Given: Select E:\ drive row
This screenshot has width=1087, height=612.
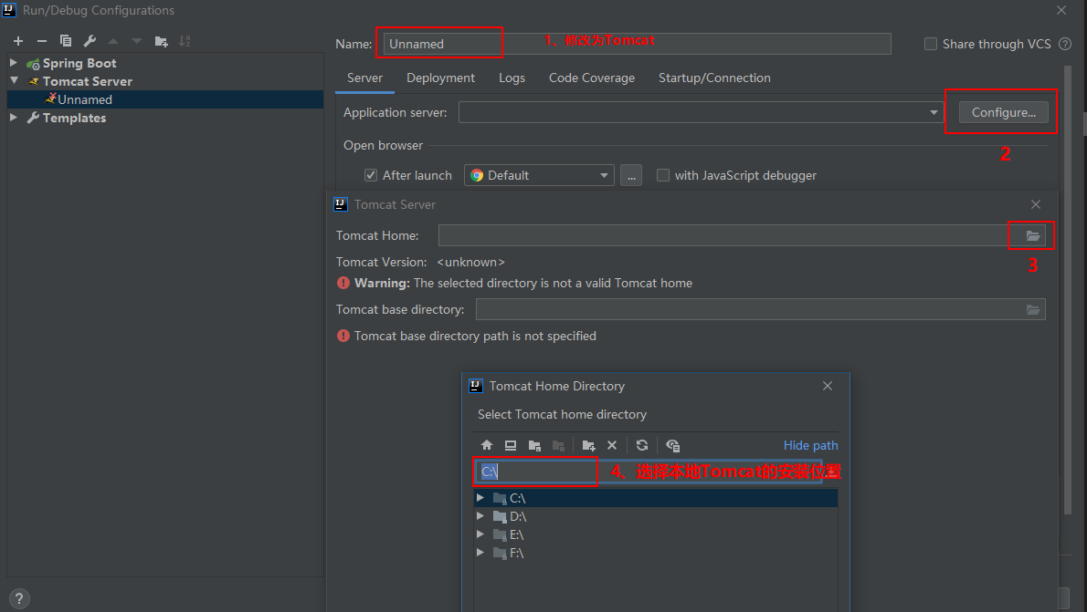Looking at the screenshot, I should pos(656,534).
